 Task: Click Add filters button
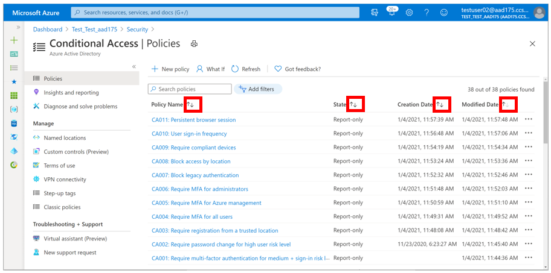[258, 89]
